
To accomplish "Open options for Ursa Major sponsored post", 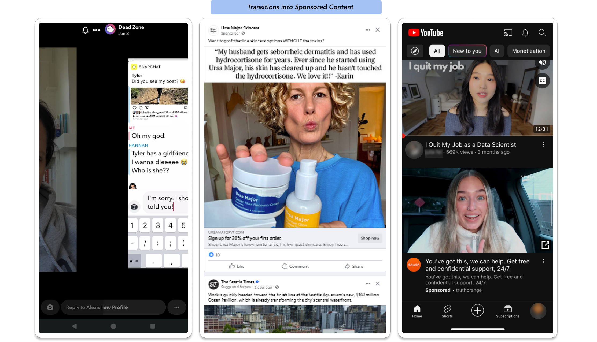I will pos(368,30).
